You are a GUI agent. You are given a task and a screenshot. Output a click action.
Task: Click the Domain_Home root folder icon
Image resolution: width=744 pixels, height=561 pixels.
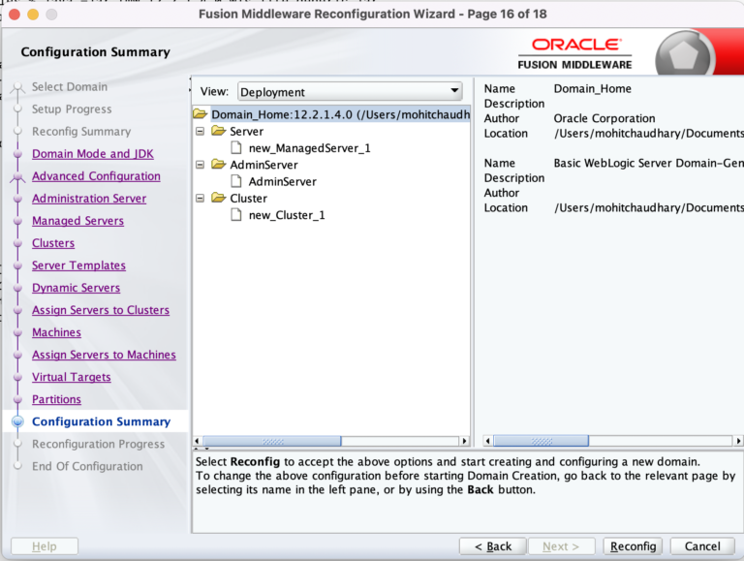pos(201,114)
